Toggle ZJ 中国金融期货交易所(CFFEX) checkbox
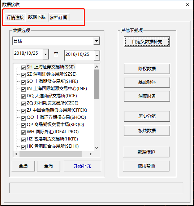 pos(23,111)
